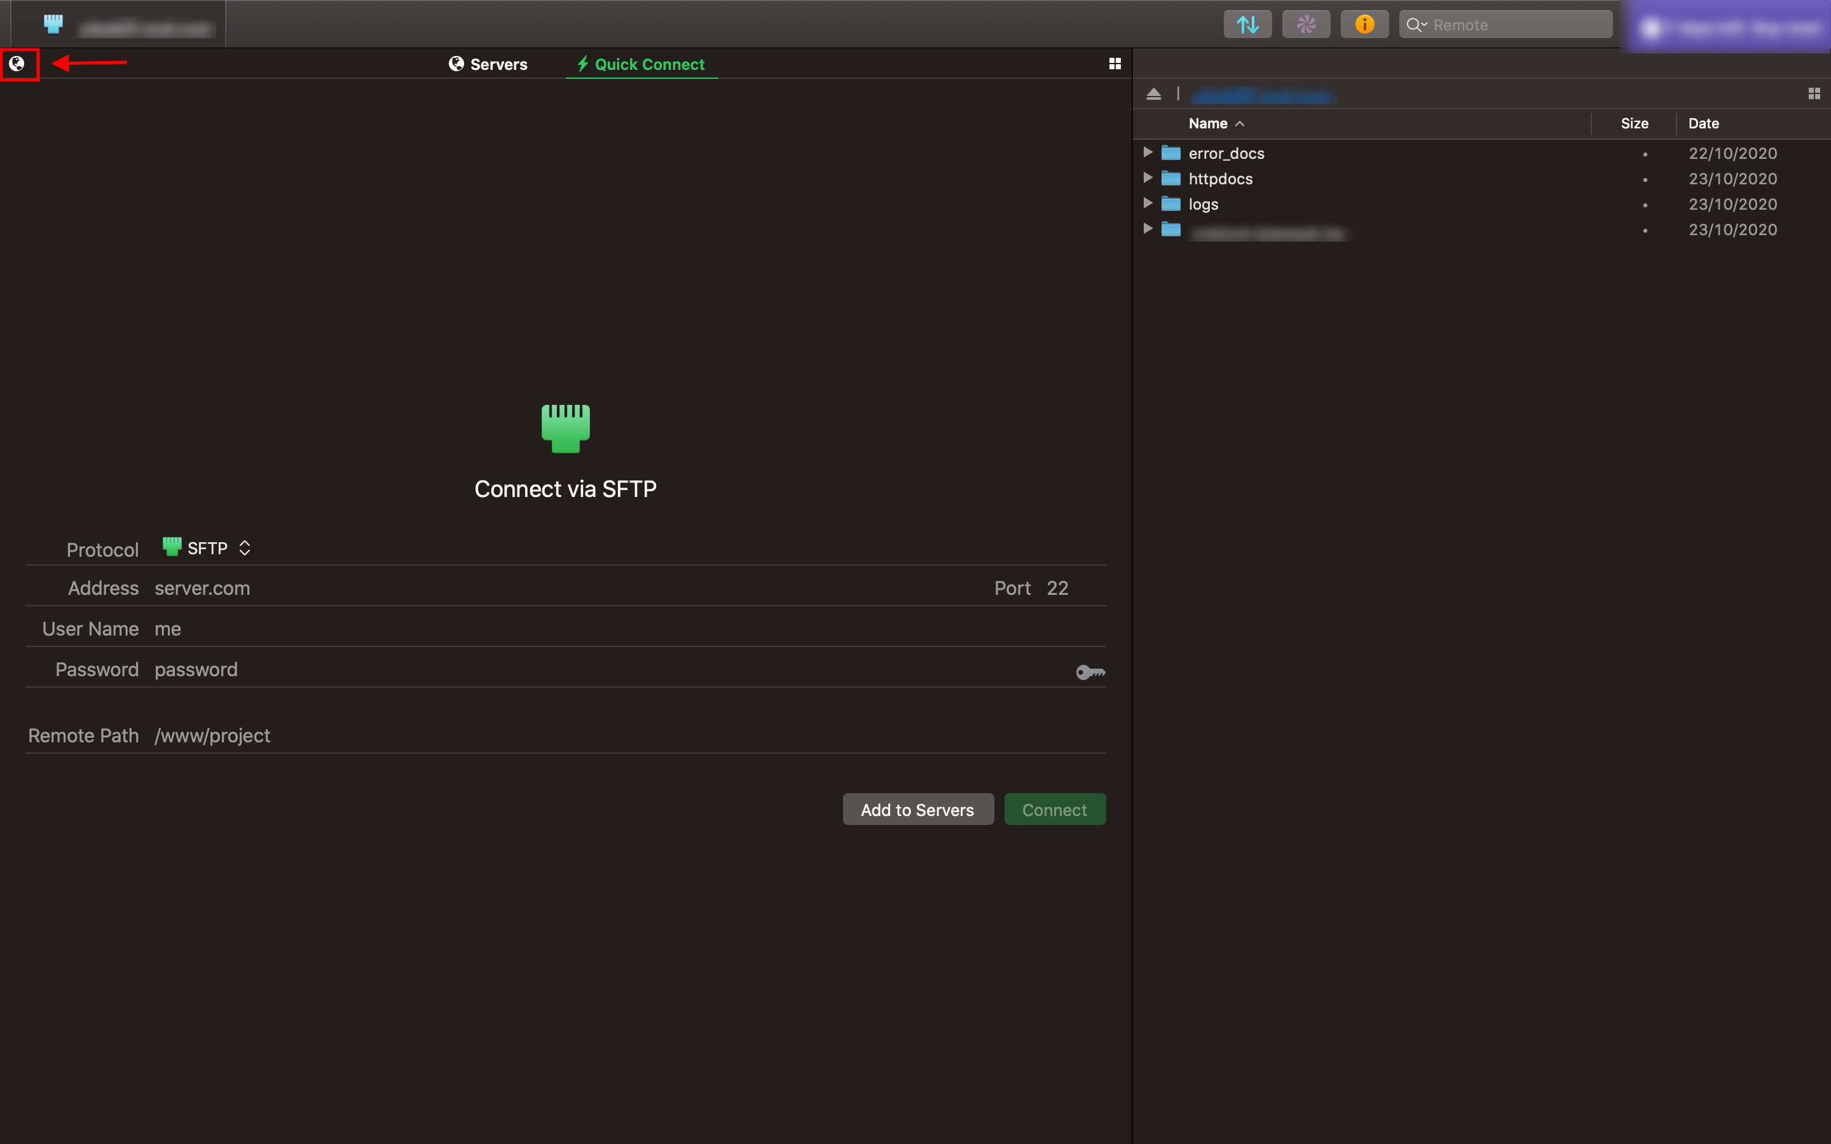Toggle grid view in remote pane
The width and height of the screenshot is (1831, 1144).
coord(1814,94)
